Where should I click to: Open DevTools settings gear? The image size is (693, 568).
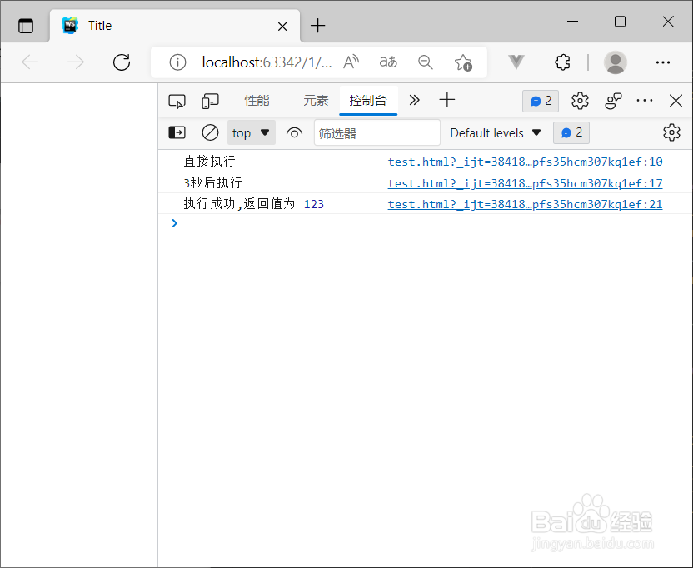580,100
